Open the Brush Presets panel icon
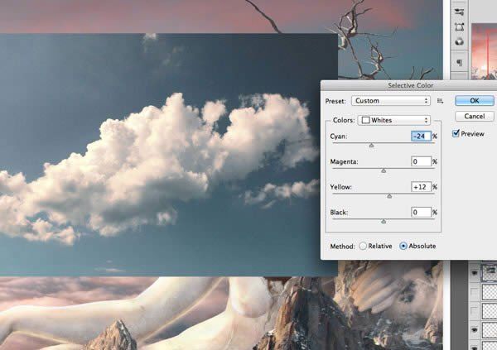 tap(459, 12)
